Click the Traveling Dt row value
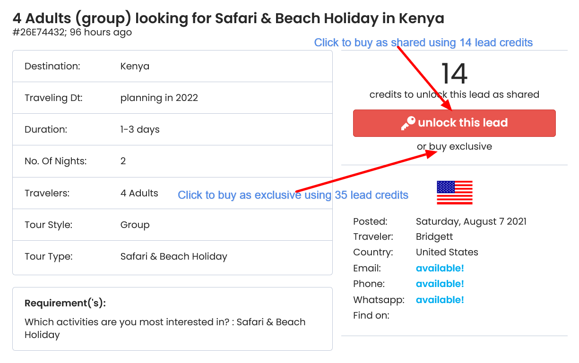Screen dimensions: 579x363 [x=159, y=98]
